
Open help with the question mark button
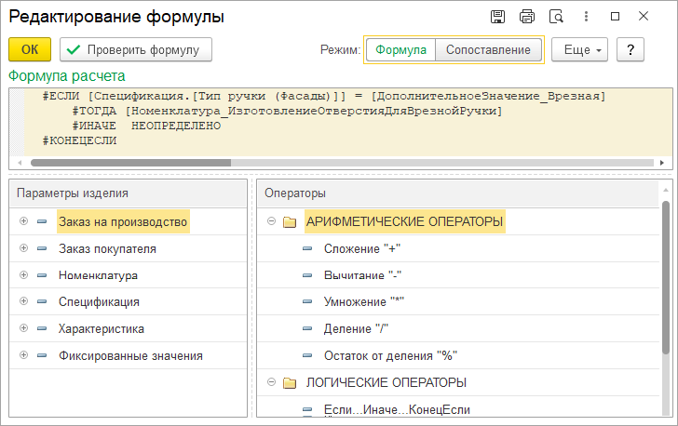click(x=631, y=49)
